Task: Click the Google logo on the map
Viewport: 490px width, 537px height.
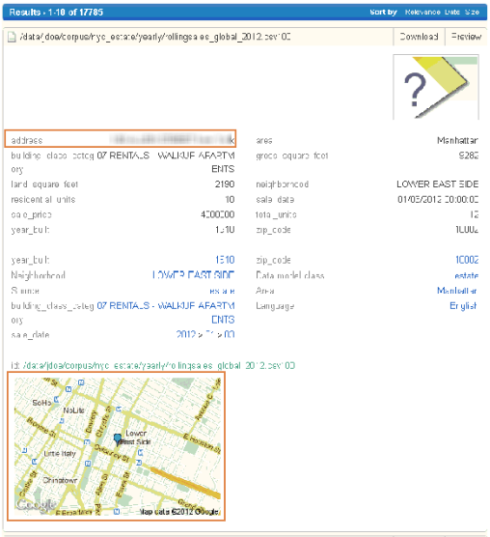Action: tap(36, 505)
